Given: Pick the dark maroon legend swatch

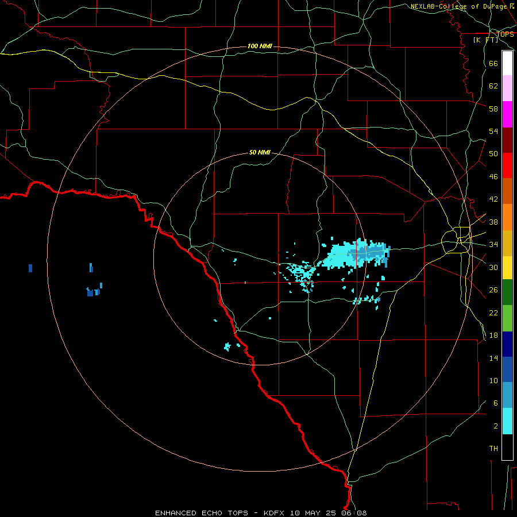Looking at the screenshot, I should click(507, 140).
